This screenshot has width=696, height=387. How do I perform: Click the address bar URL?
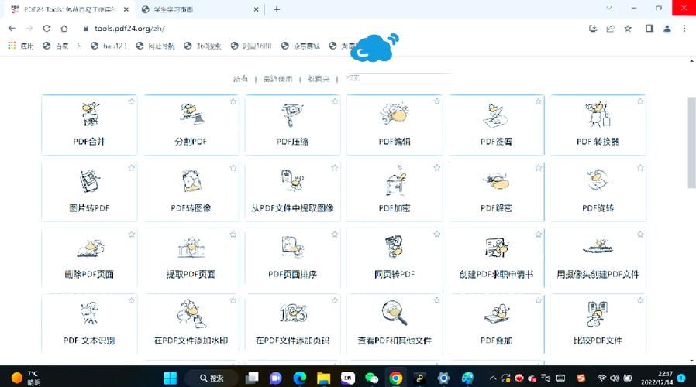point(129,29)
